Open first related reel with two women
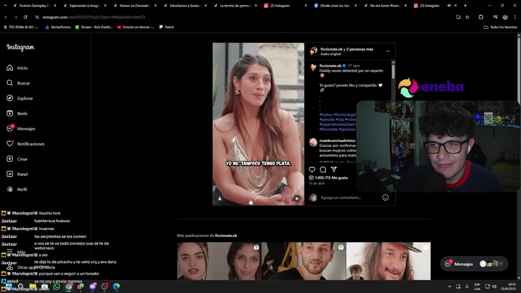Image resolution: width=521 pixels, height=293 pixels. [x=219, y=261]
